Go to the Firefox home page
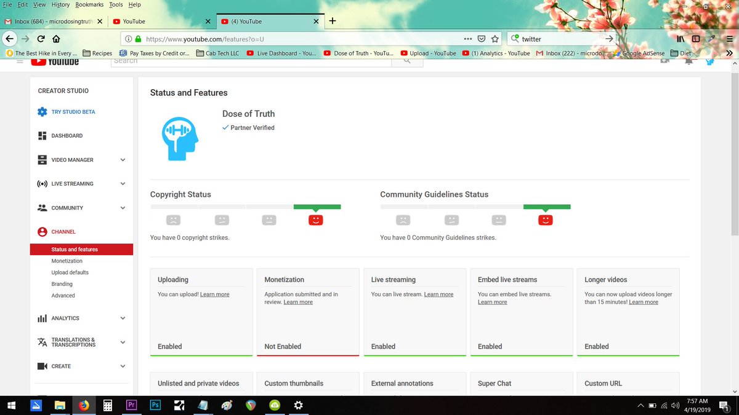 pyautogui.click(x=55, y=39)
